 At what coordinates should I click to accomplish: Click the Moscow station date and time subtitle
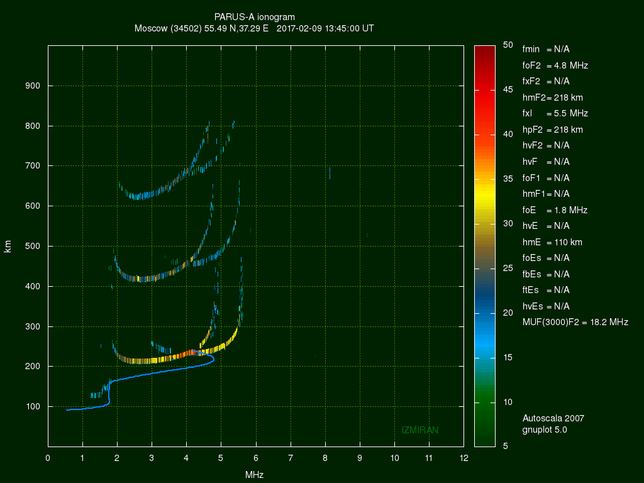pos(254,28)
